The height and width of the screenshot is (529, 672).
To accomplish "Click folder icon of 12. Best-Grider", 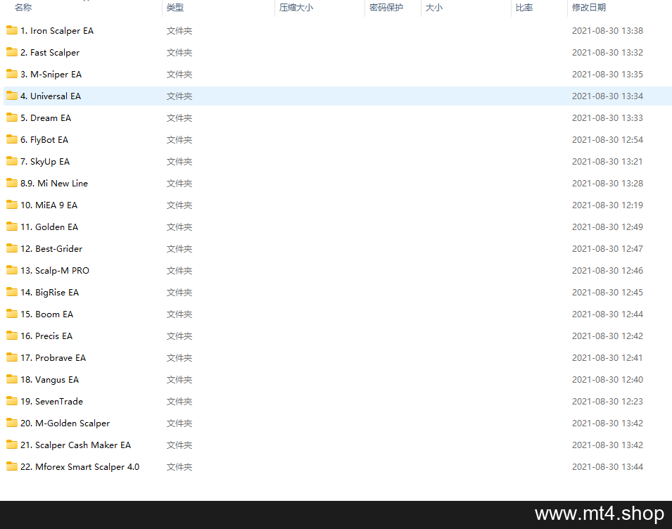I will [12, 248].
